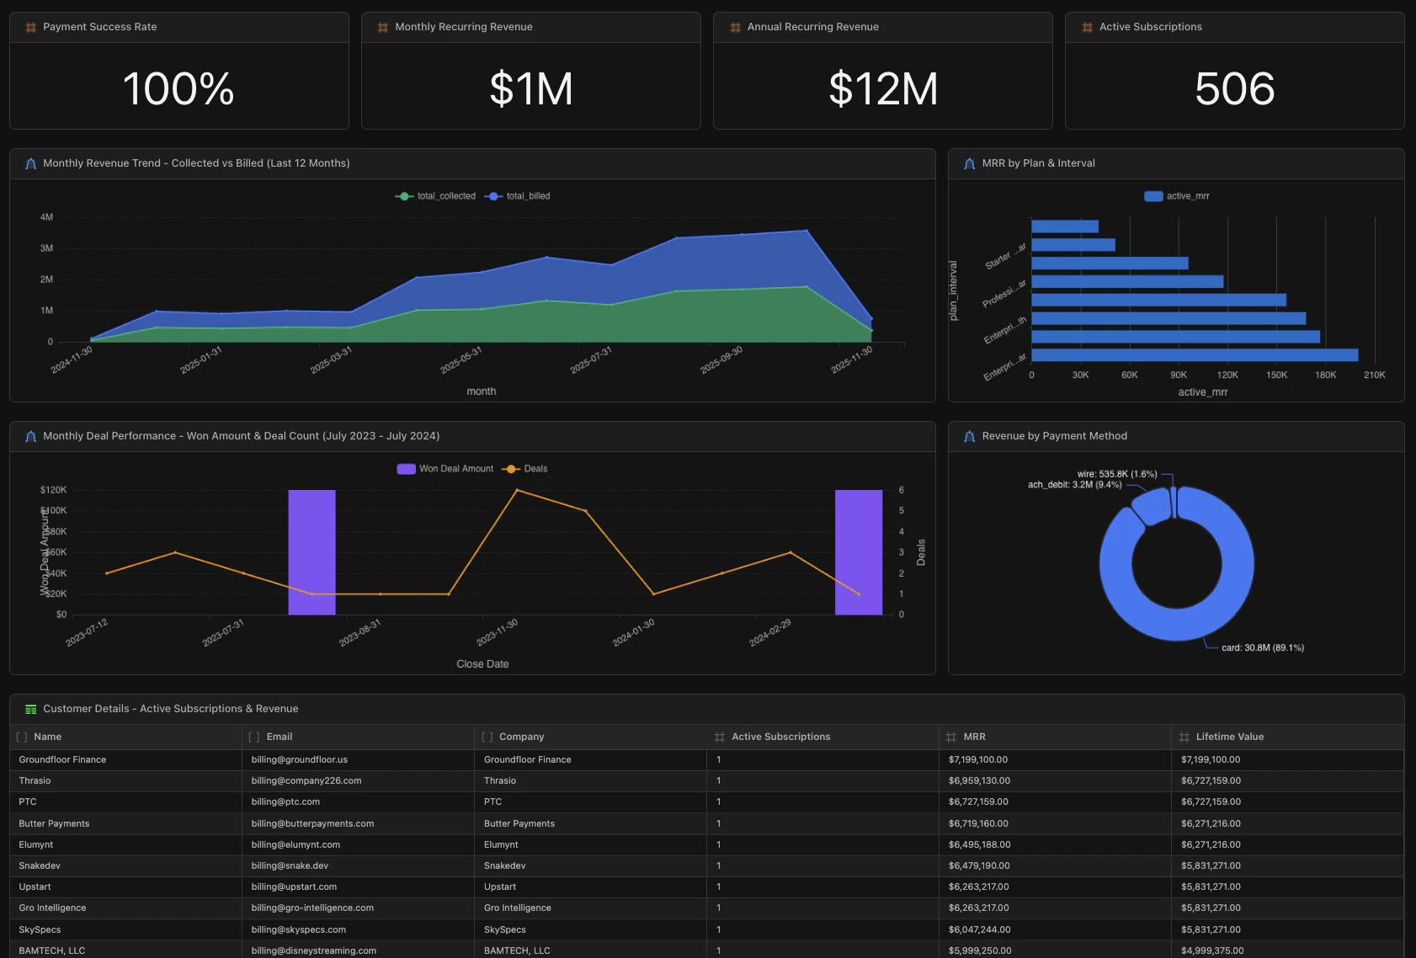1416x958 pixels.
Task: Toggle the active_mrr legend entry
Action: click(x=1175, y=195)
